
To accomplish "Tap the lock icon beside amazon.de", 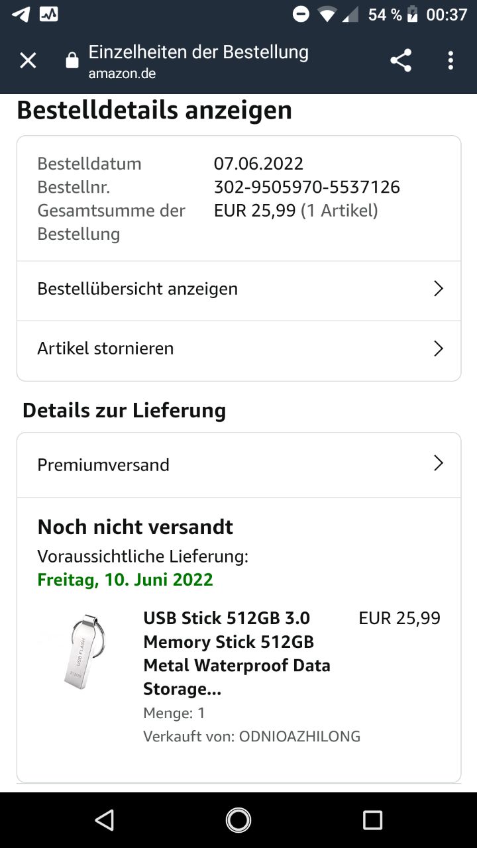I will (x=72, y=62).
